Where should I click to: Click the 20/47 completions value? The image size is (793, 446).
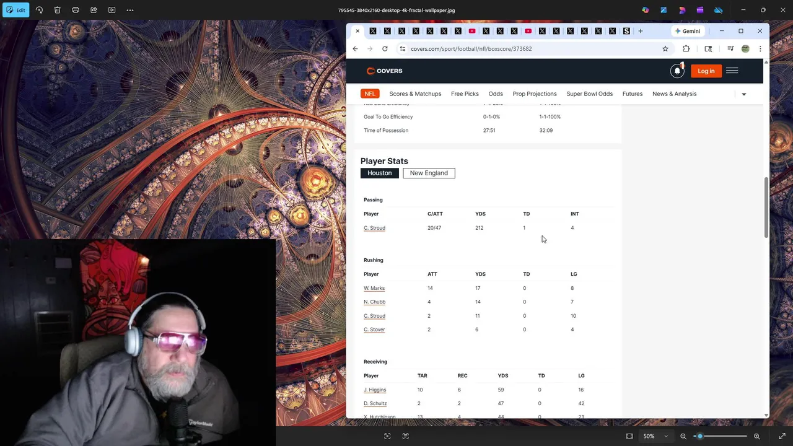pos(434,228)
